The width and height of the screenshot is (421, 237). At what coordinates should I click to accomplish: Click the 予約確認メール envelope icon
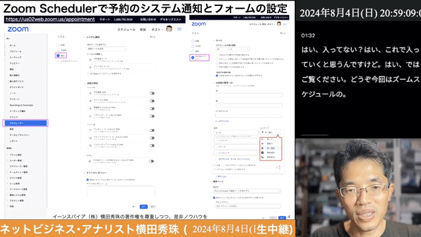90,60
